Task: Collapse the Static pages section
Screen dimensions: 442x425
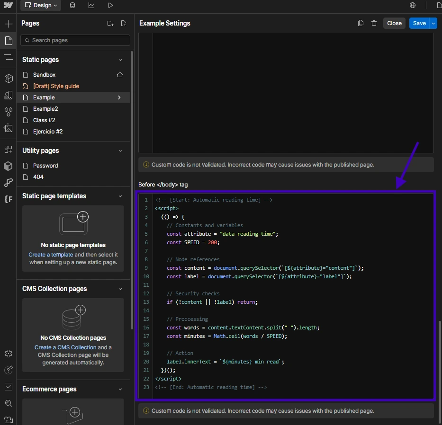Action: coord(120,60)
